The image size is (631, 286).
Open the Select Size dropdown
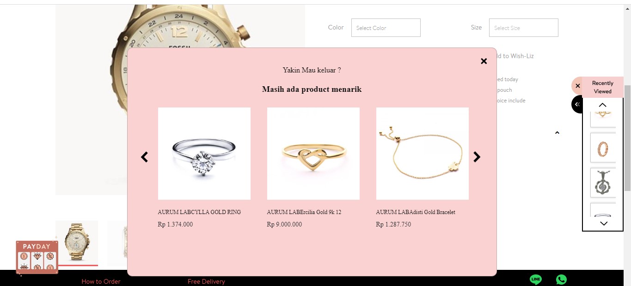(523, 28)
